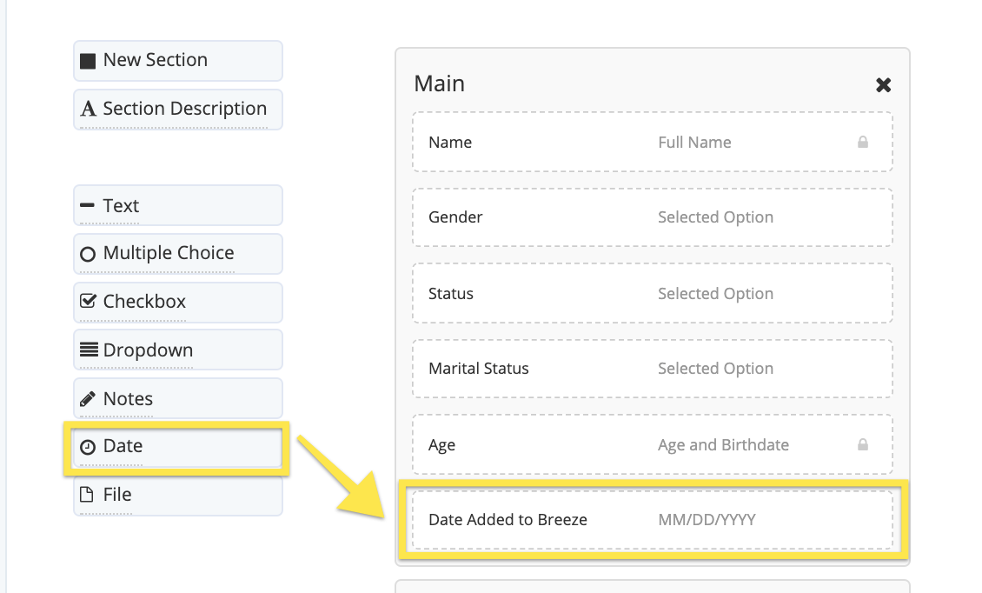Click the Age and Birthdate placeholder
The height and width of the screenshot is (593, 982).
(723, 444)
